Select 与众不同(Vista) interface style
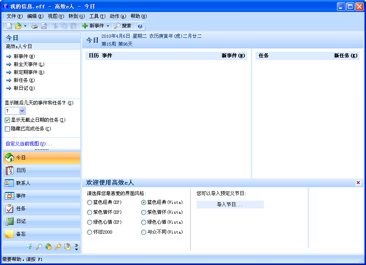This screenshot has width=366, height=265. point(162,232)
